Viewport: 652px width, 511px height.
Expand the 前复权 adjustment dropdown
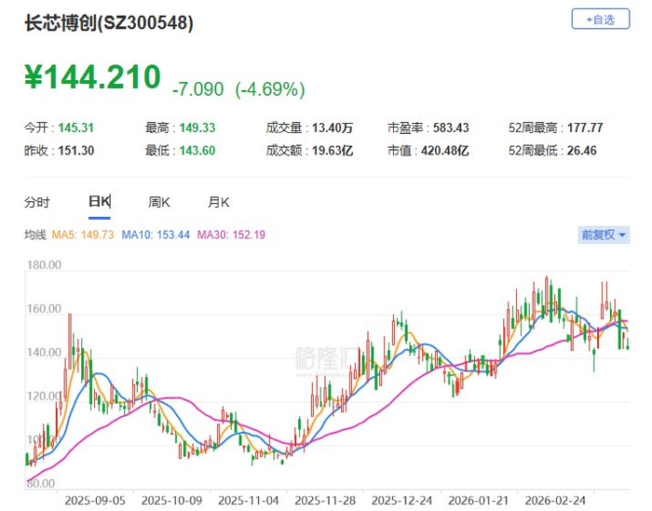point(604,235)
